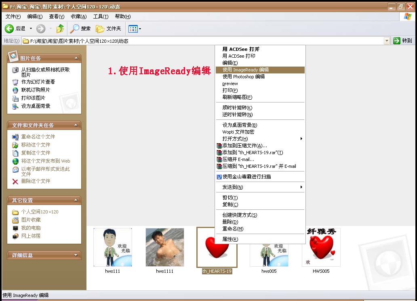Open the 收藏(A) menu
This screenshot has height=301, width=417.
pyautogui.click(x=79, y=17)
